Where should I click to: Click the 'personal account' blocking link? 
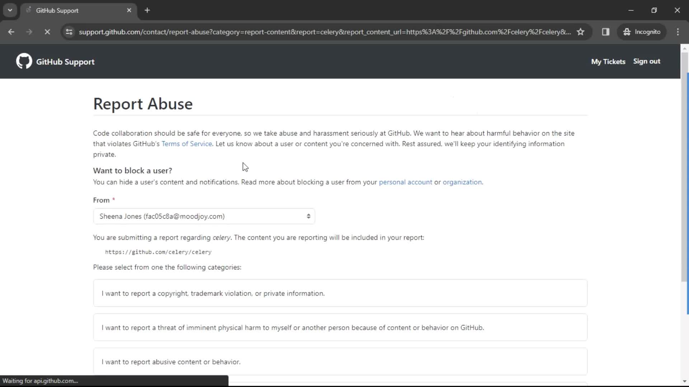coord(405,182)
